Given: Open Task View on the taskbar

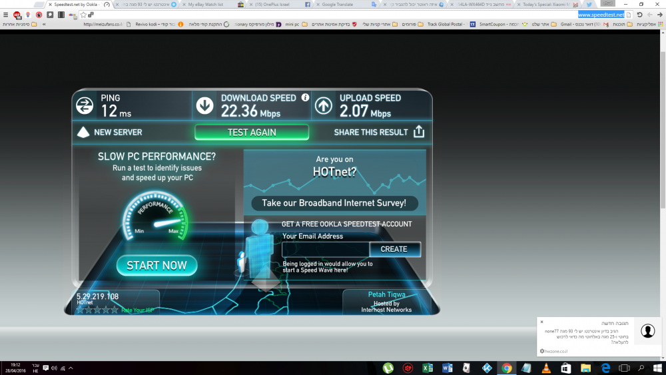Looking at the screenshot, I should [624, 368].
